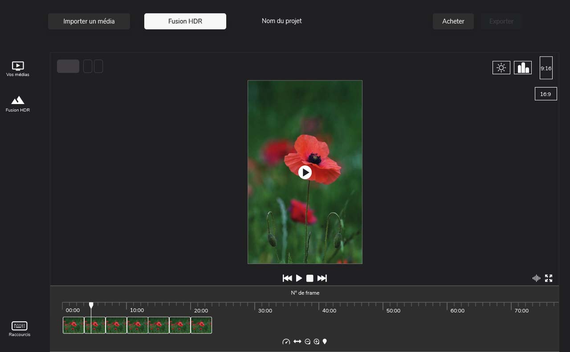570x352 pixels.
Task: Select the last clip thumbnail on timeline
Action: tap(201, 325)
